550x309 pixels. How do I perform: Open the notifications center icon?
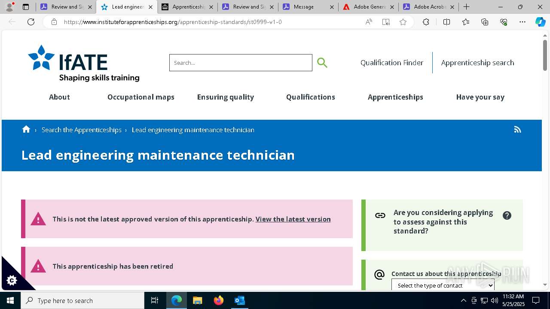[x=536, y=300]
